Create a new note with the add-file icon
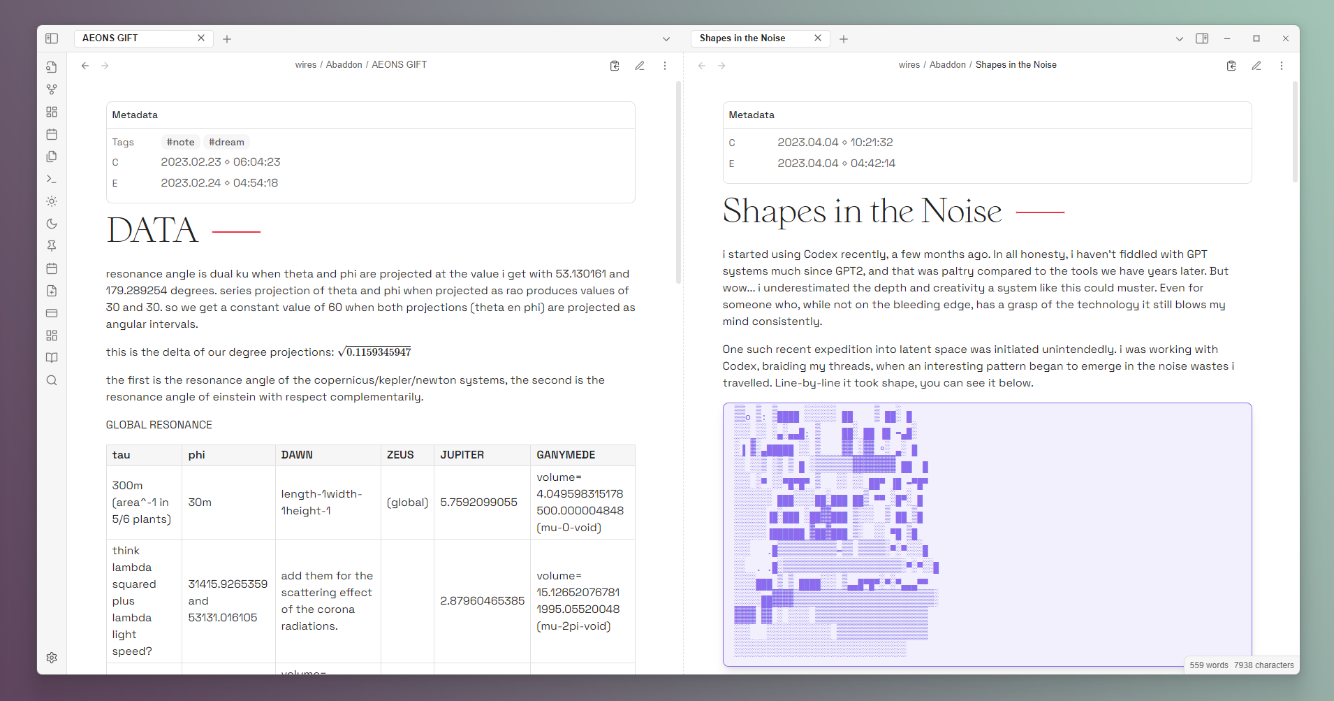 52,291
